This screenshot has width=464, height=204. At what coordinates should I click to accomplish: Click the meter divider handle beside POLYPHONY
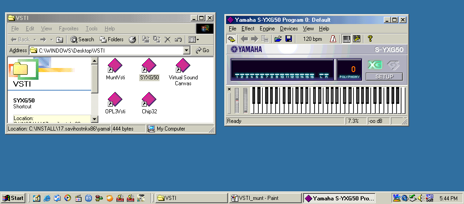click(335, 69)
